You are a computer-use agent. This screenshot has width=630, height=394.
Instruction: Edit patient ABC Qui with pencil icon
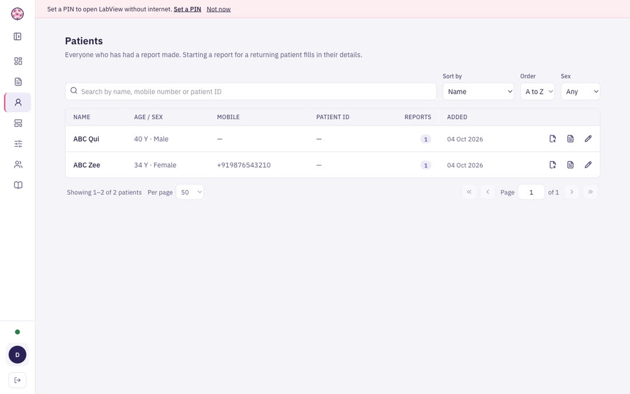588,139
